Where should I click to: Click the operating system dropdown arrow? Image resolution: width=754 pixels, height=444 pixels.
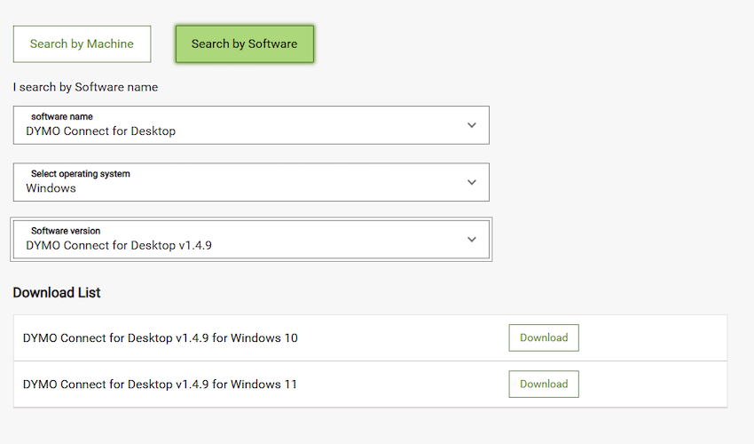pos(471,182)
